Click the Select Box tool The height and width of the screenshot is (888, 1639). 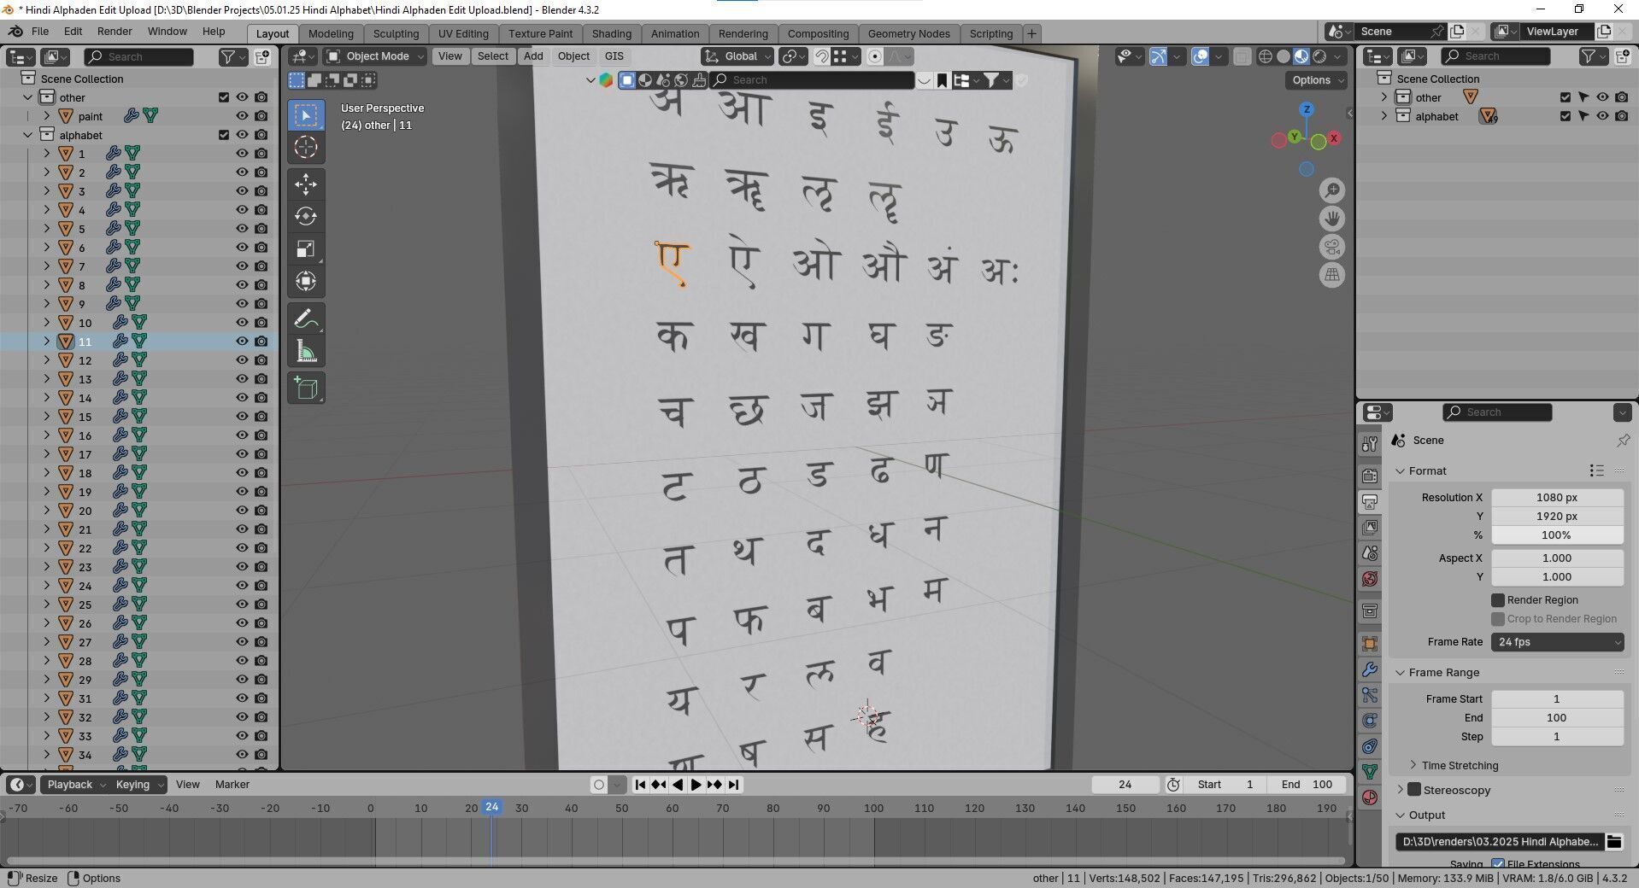click(306, 115)
